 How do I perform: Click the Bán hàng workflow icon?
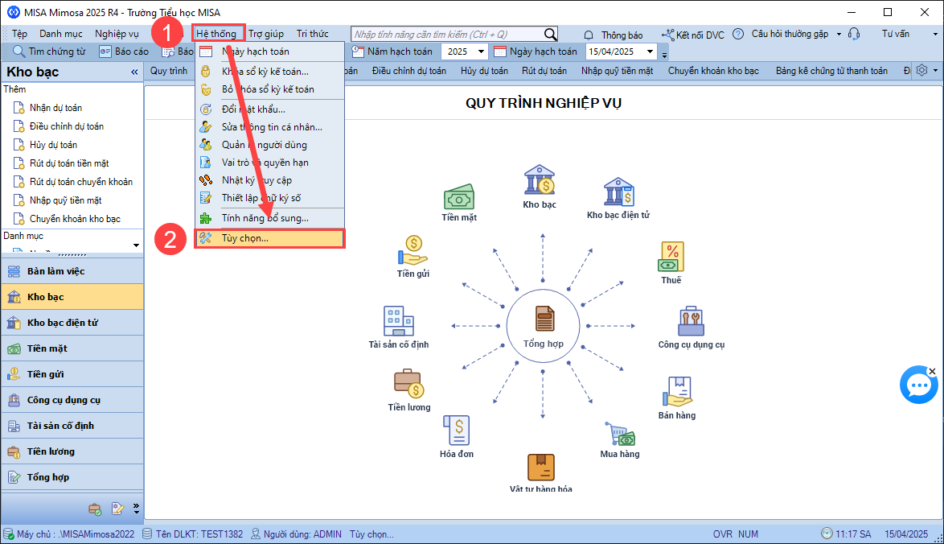tap(677, 392)
